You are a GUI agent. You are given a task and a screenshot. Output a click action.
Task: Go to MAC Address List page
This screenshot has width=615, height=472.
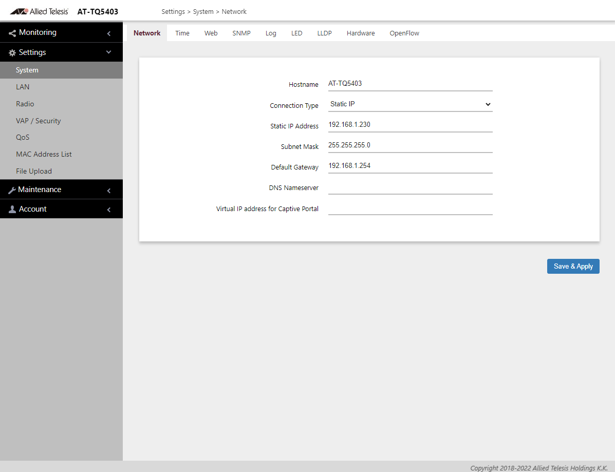click(44, 154)
